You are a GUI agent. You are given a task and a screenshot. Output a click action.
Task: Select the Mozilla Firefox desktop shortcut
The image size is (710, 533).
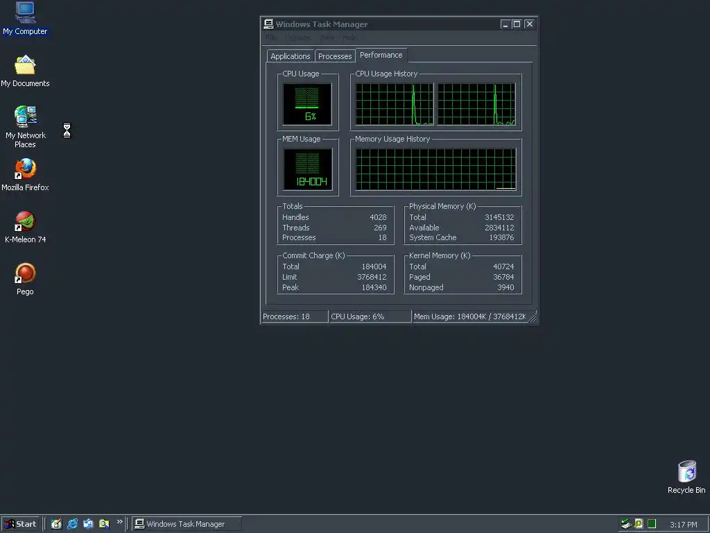25,175
